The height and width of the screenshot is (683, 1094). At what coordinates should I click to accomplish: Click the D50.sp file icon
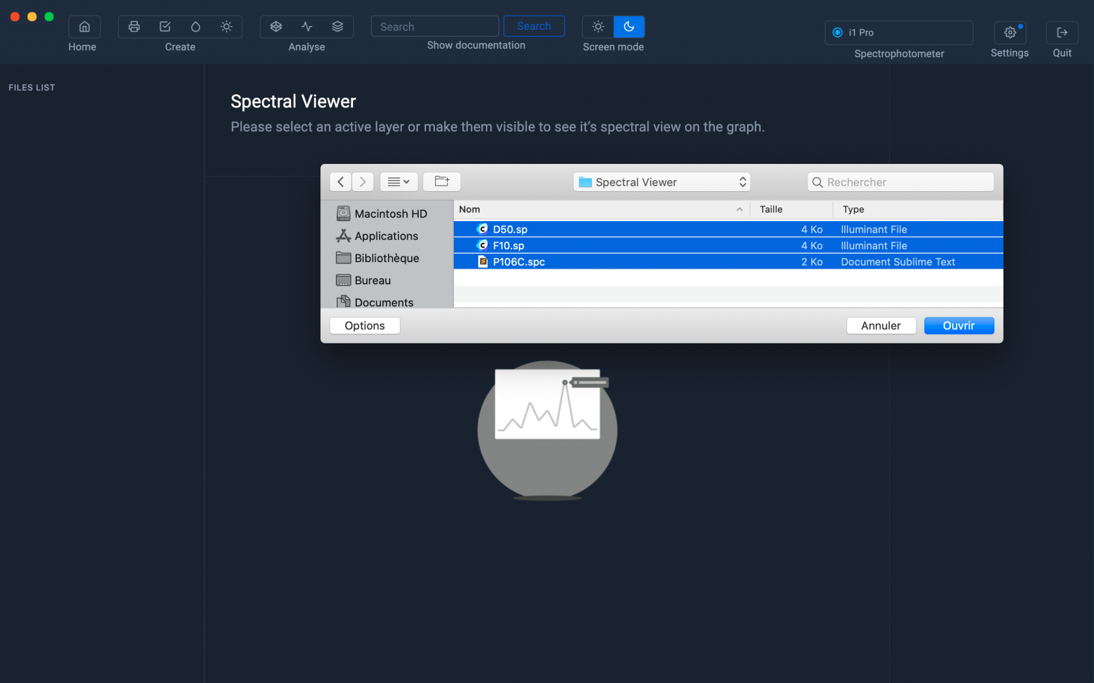[483, 229]
